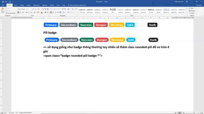Image resolution: width=204 pixels, height=114 pixels.
Task: Sort the selected paragraphs
Action: click(73, 9)
